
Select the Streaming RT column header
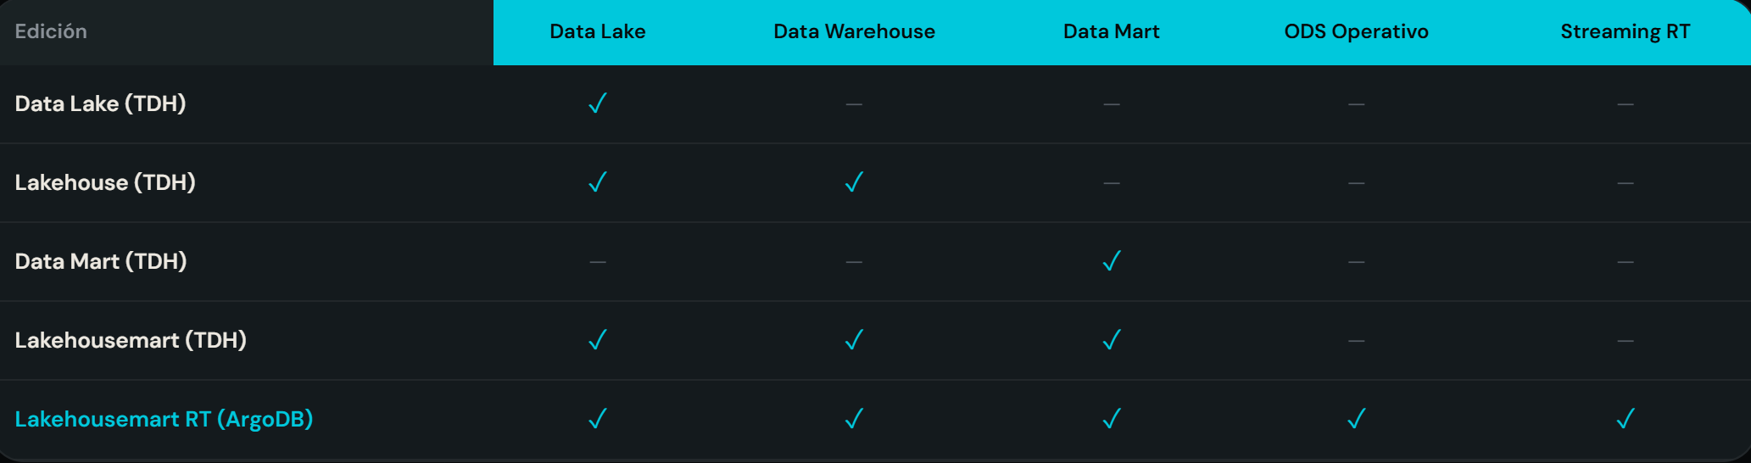tap(1625, 32)
